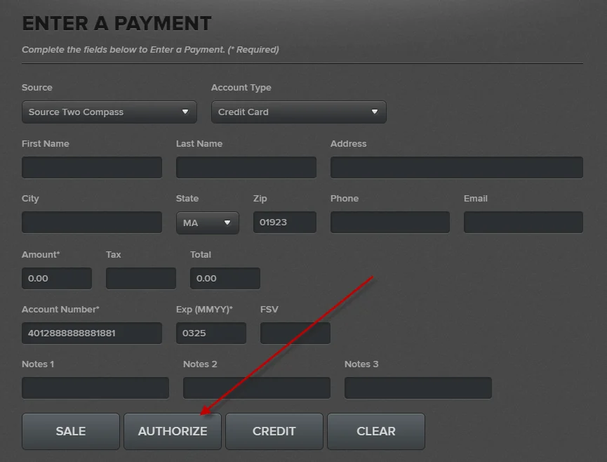Click into the Last Name field
The height and width of the screenshot is (462, 607).
(x=246, y=167)
